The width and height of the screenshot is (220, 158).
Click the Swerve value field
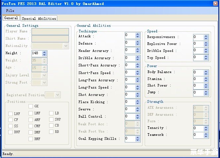click(130, 109)
